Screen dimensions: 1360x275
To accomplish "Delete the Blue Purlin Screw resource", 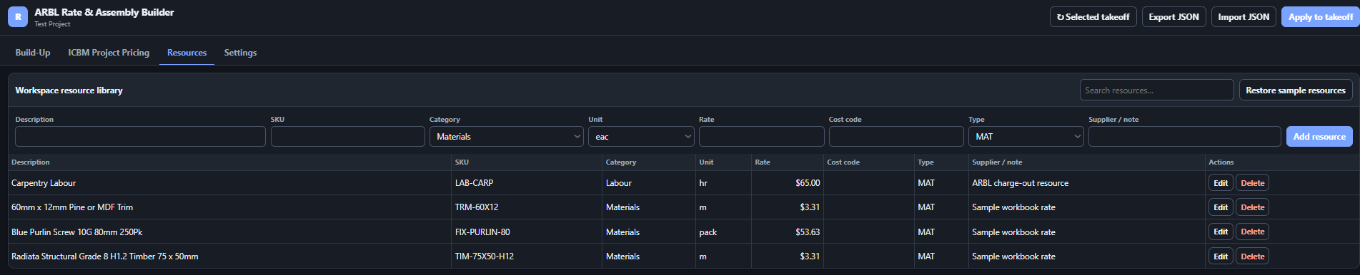I will (x=1252, y=232).
